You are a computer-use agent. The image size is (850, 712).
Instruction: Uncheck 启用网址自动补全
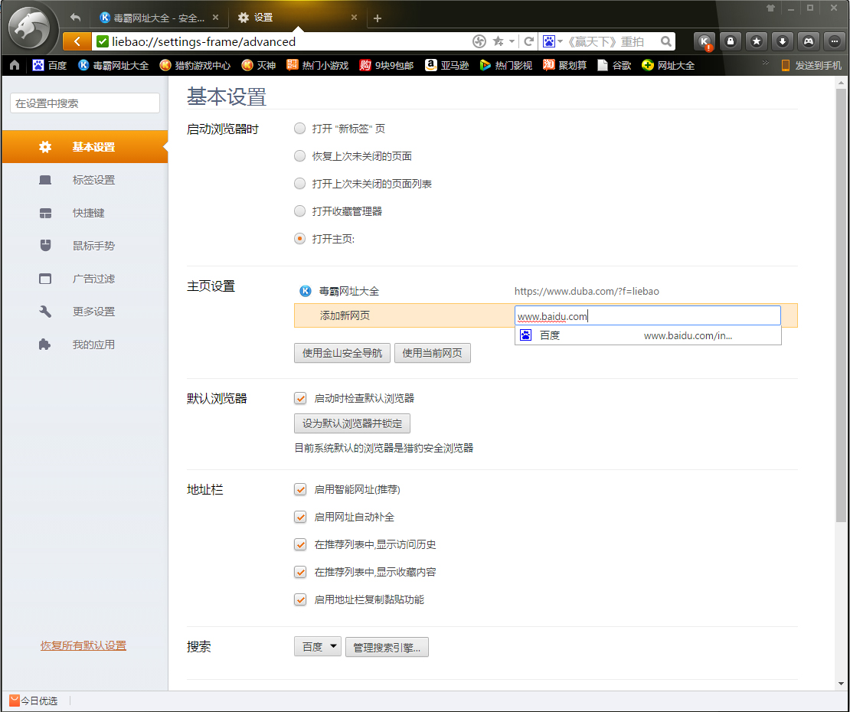[x=300, y=517]
